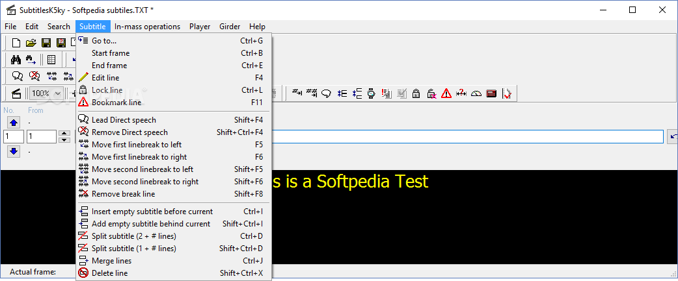The width and height of the screenshot is (678, 281).
Task: Open the 100% zoom dropdown
Action: (x=59, y=93)
